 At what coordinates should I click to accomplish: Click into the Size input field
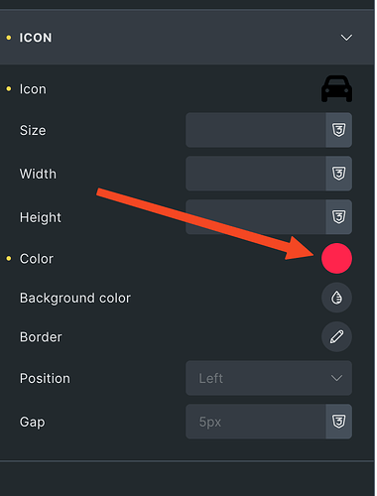(256, 130)
